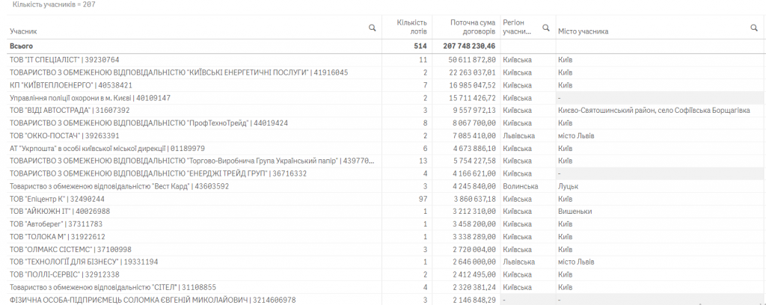Image resolution: width=766 pixels, height=305 pixels.
Task: Click lot count 11 for ІТ СПЕЦІАЛІСТ
Action: click(x=423, y=60)
